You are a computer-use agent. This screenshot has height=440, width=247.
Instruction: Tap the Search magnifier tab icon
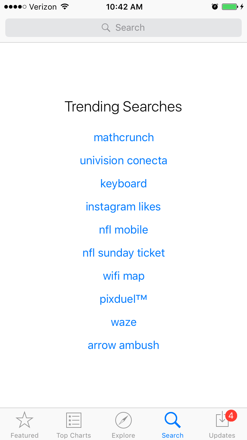point(173,420)
